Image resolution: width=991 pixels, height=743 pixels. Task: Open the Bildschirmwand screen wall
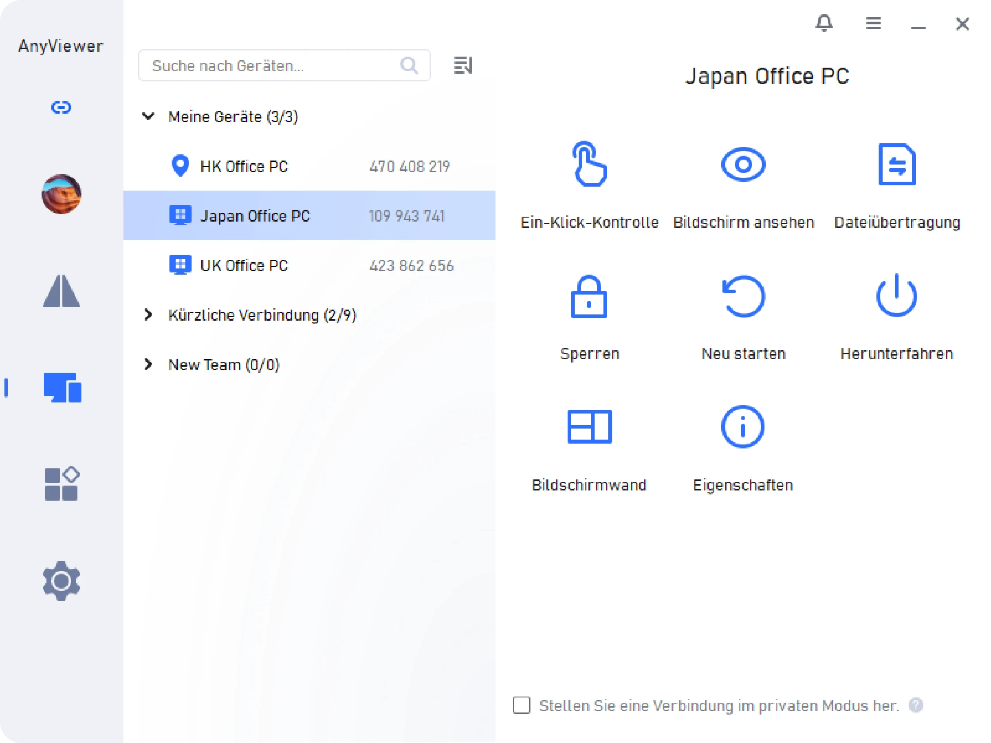coord(589,427)
